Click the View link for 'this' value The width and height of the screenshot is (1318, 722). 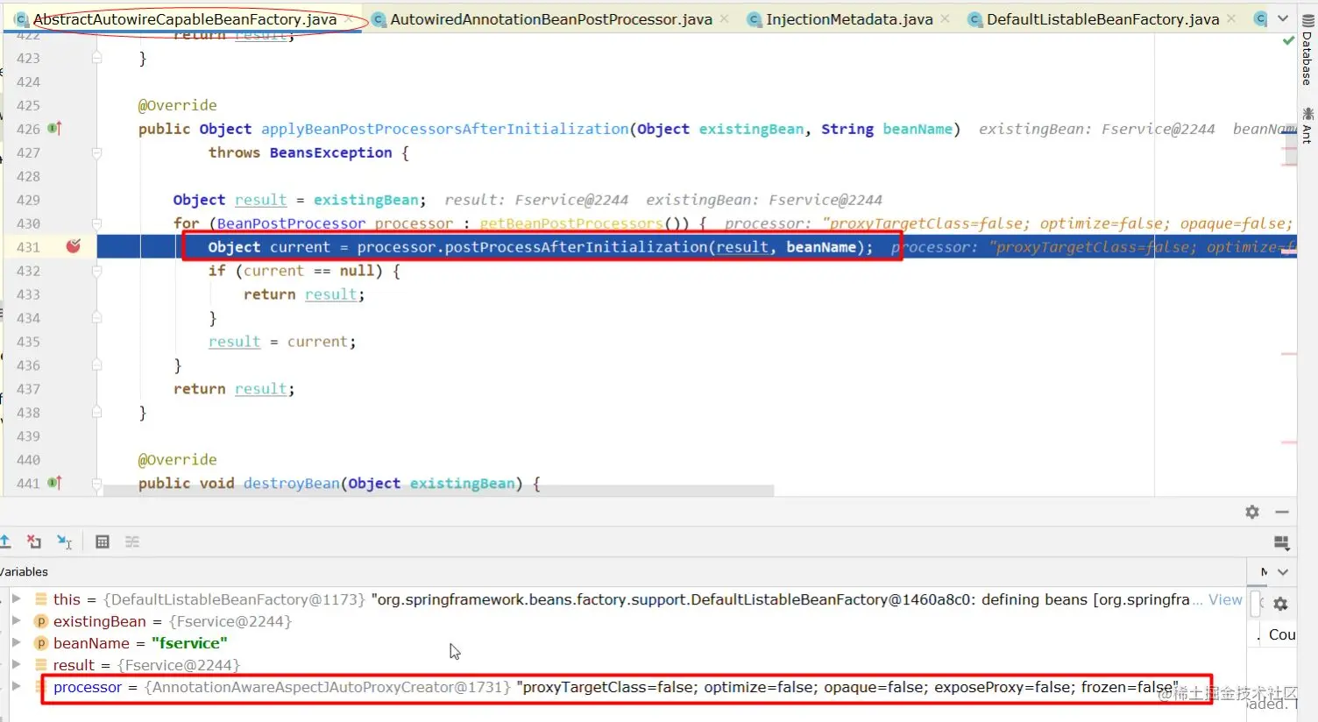1225,599
